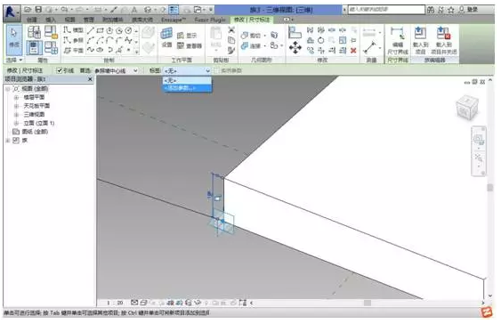The image size is (501, 324).
Task: Expand the Families tree node
Action: (8, 141)
